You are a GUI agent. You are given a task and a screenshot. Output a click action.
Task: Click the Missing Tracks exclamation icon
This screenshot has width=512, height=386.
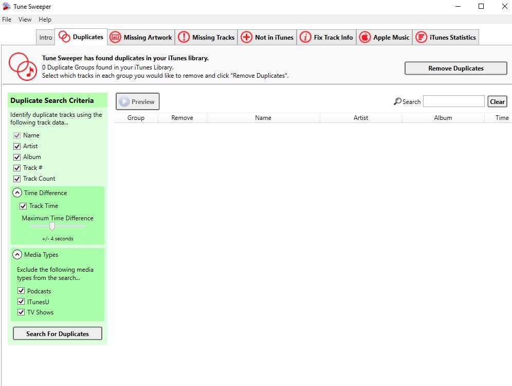pos(184,37)
